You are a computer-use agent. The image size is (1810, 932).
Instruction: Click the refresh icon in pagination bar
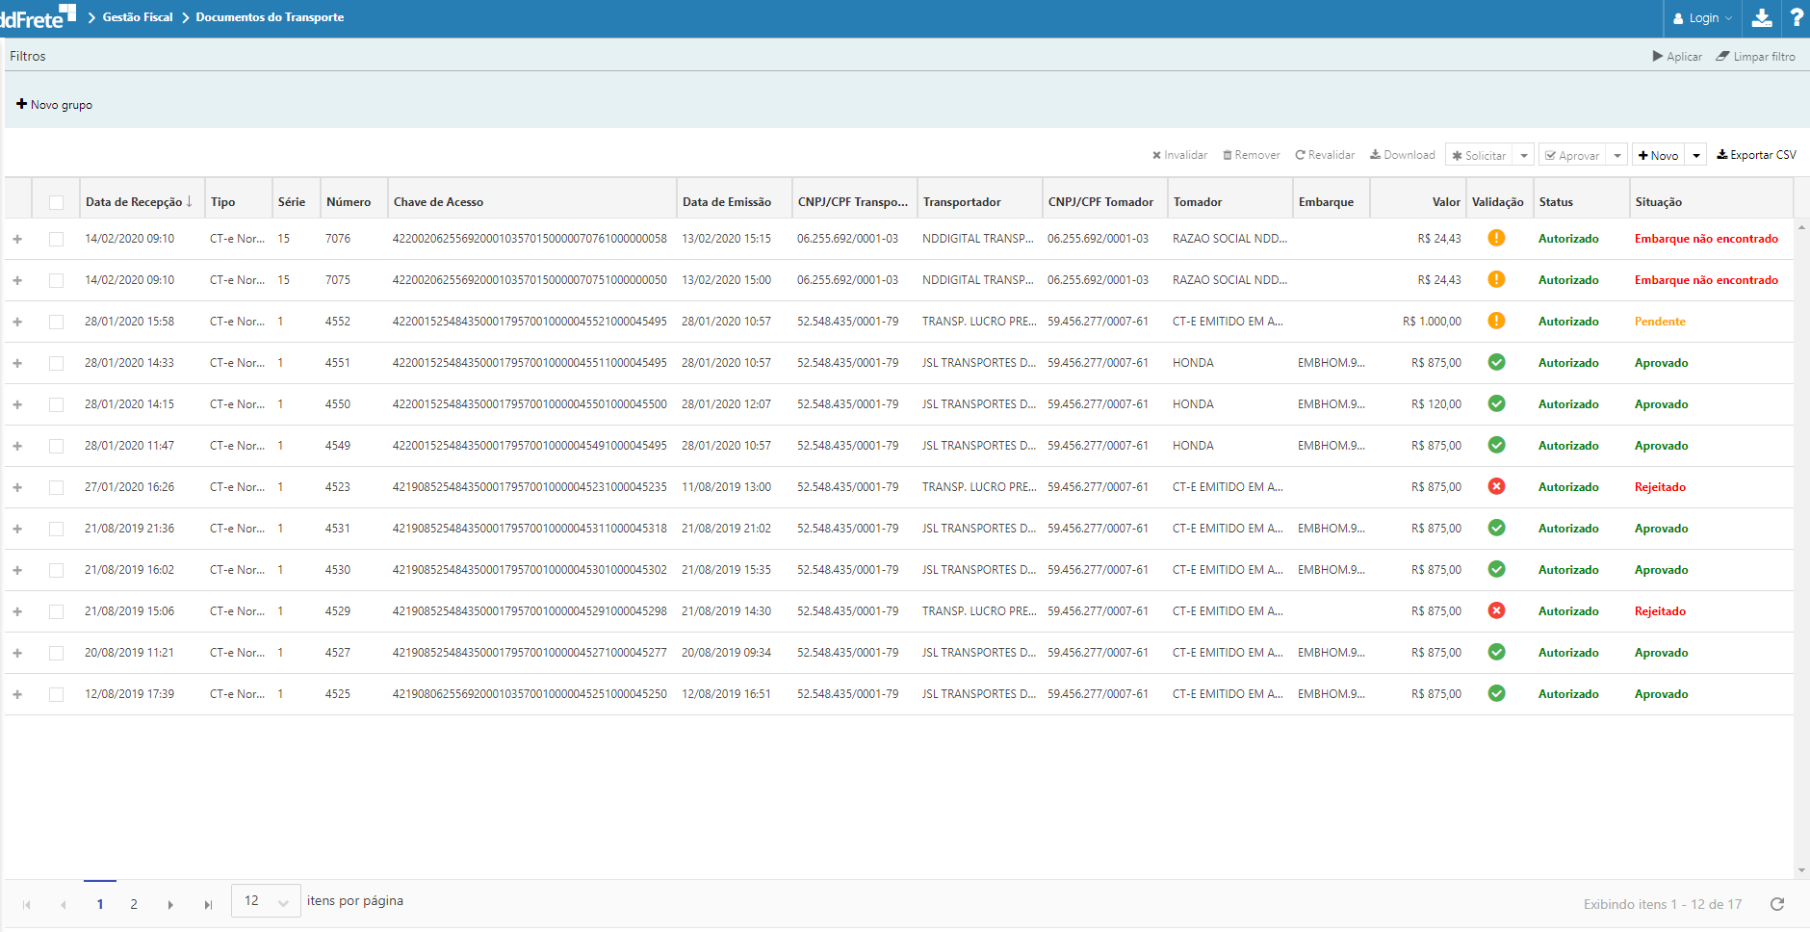pos(1777,904)
